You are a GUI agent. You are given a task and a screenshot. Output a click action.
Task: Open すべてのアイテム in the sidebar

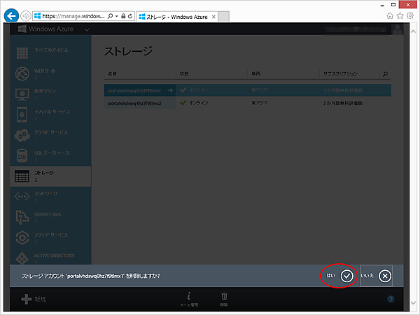coord(51,50)
